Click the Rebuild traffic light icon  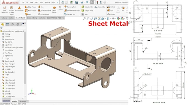coord(97,2)
